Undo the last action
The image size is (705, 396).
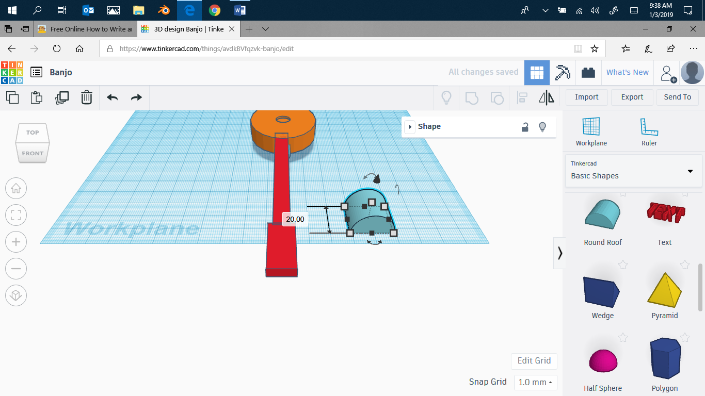pyautogui.click(x=113, y=97)
